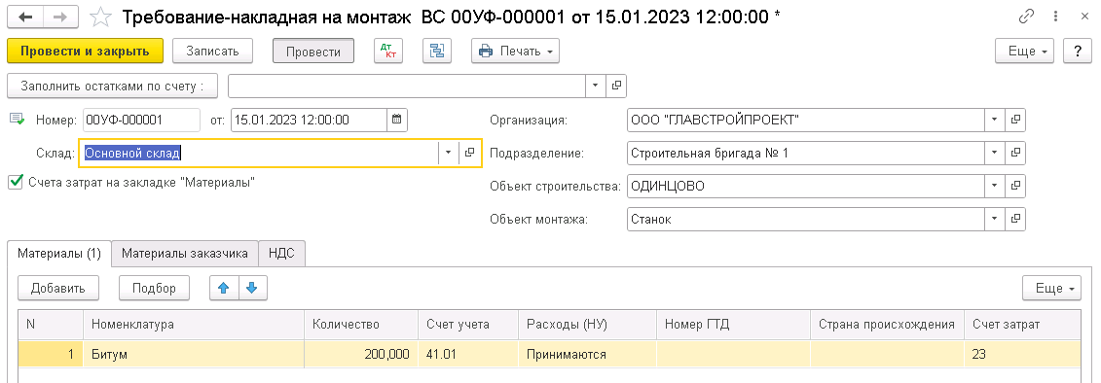Switch to НДС tab
This screenshot has height=383, width=1101.
click(x=281, y=254)
